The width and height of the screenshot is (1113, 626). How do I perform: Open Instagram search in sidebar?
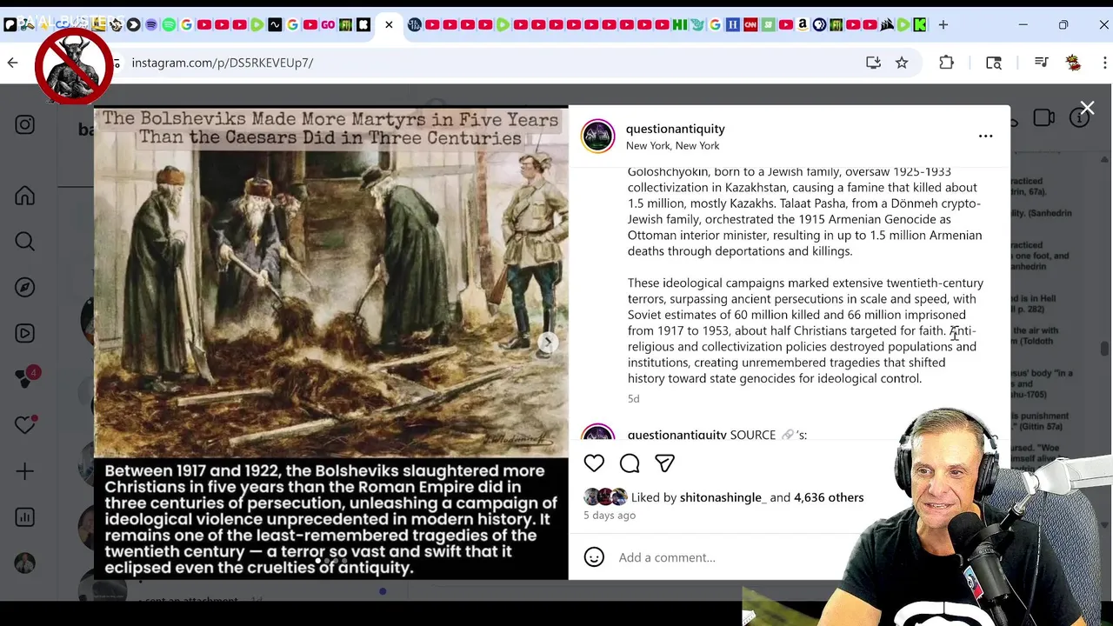tap(24, 242)
